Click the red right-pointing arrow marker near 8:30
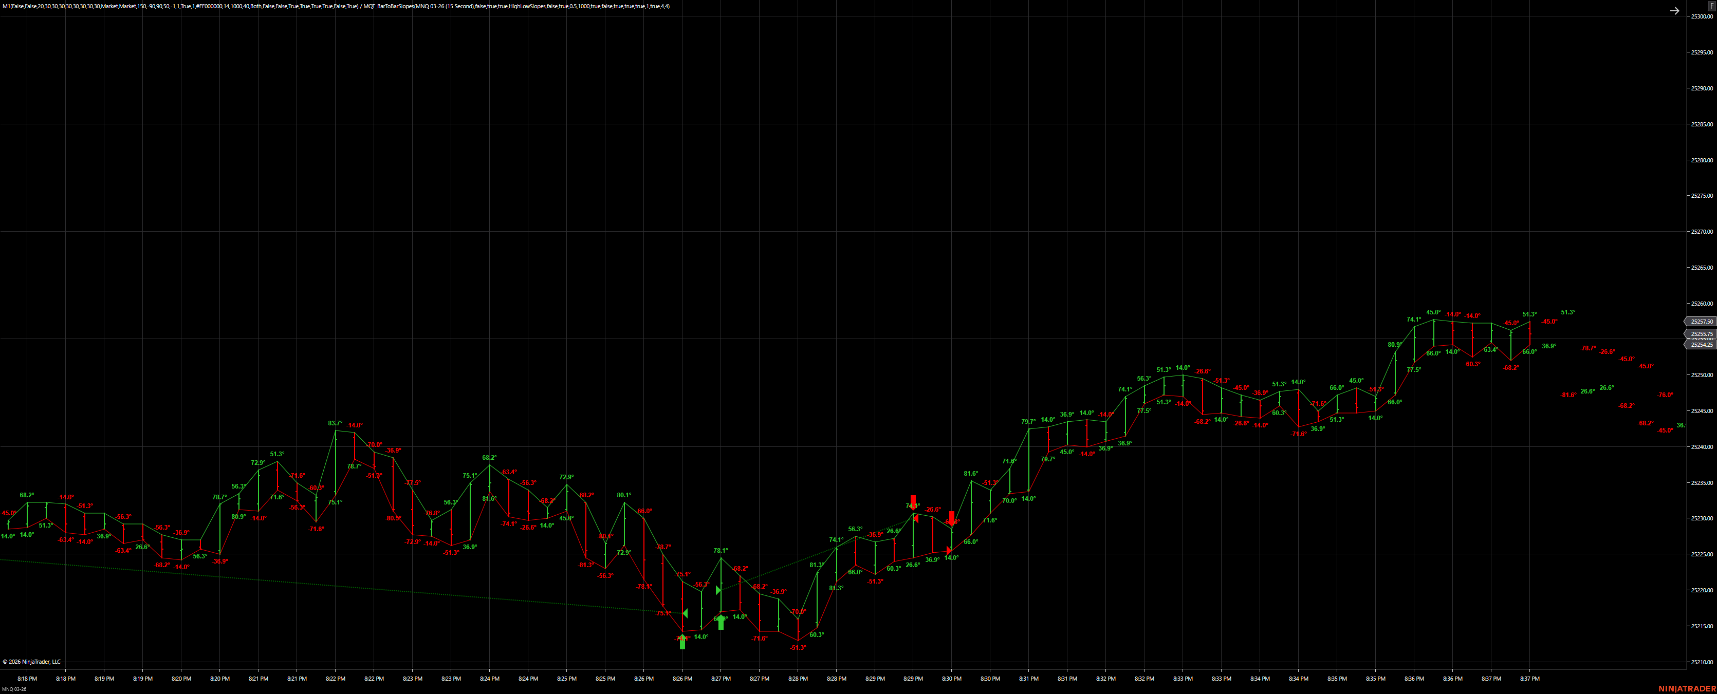The height and width of the screenshot is (694, 1717). [x=949, y=550]
